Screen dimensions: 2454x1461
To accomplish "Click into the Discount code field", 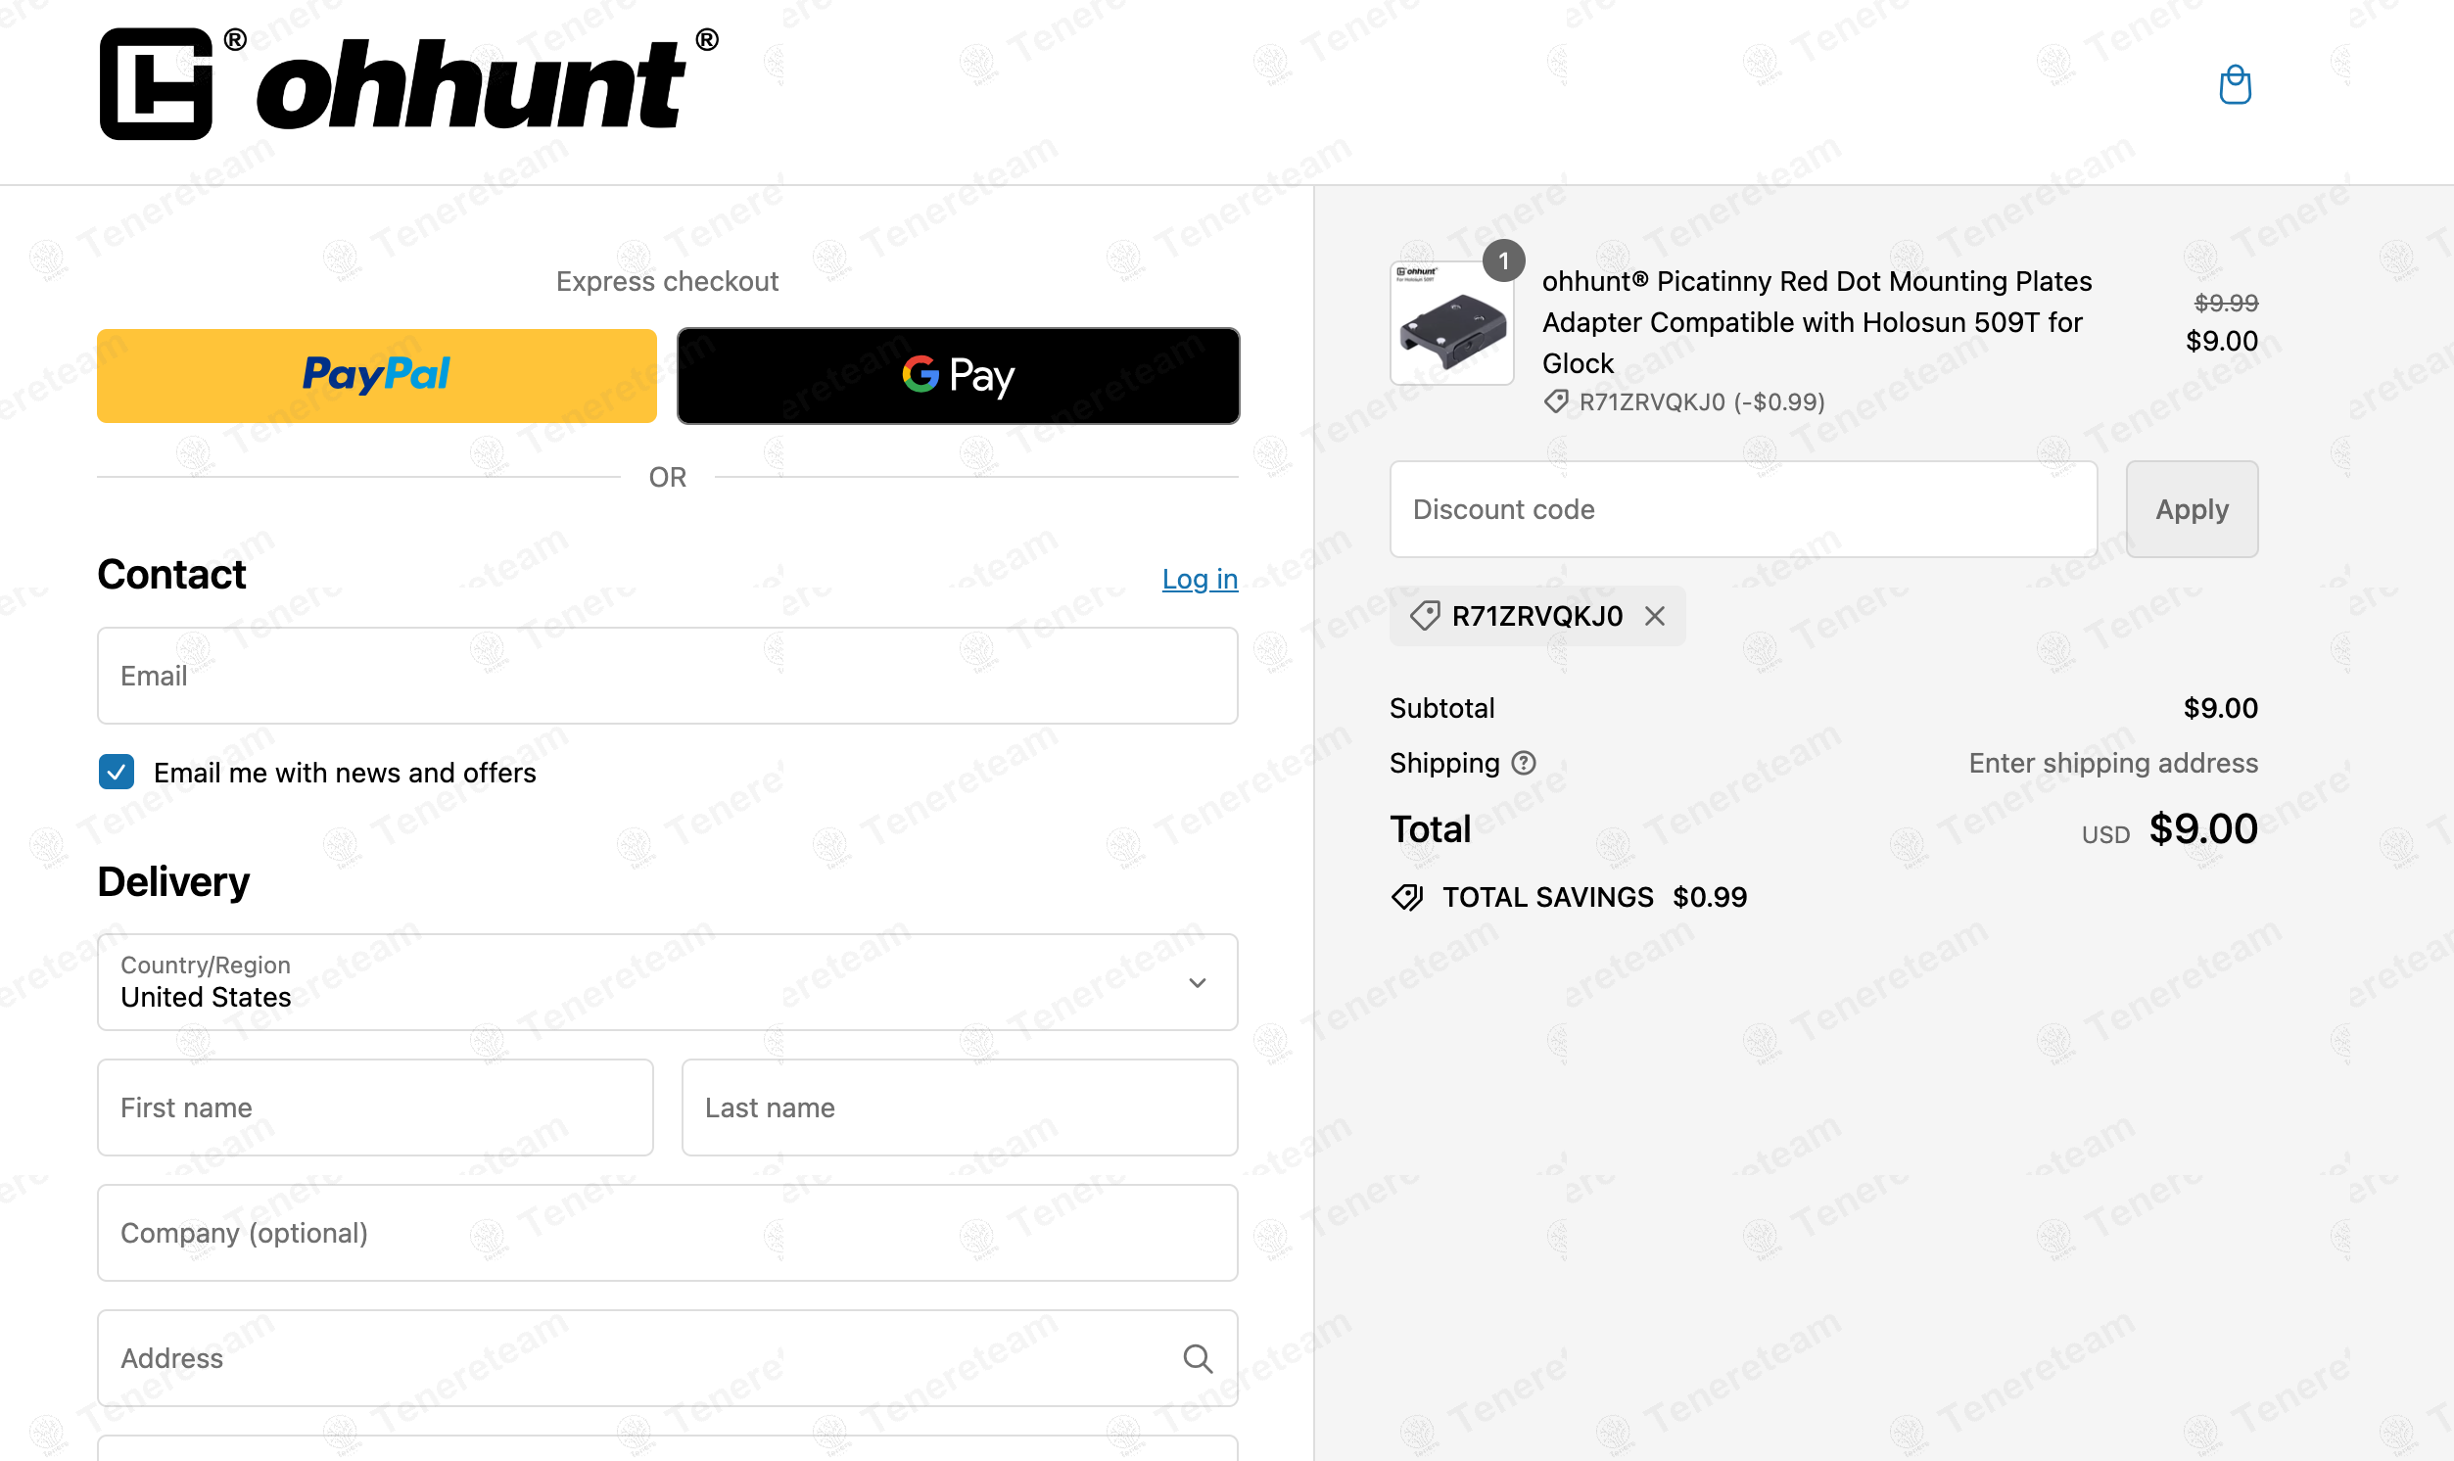I will 1743,509.
